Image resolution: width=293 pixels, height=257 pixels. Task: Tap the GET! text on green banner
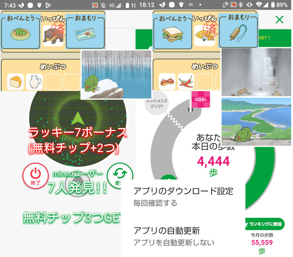click(264, 38)
